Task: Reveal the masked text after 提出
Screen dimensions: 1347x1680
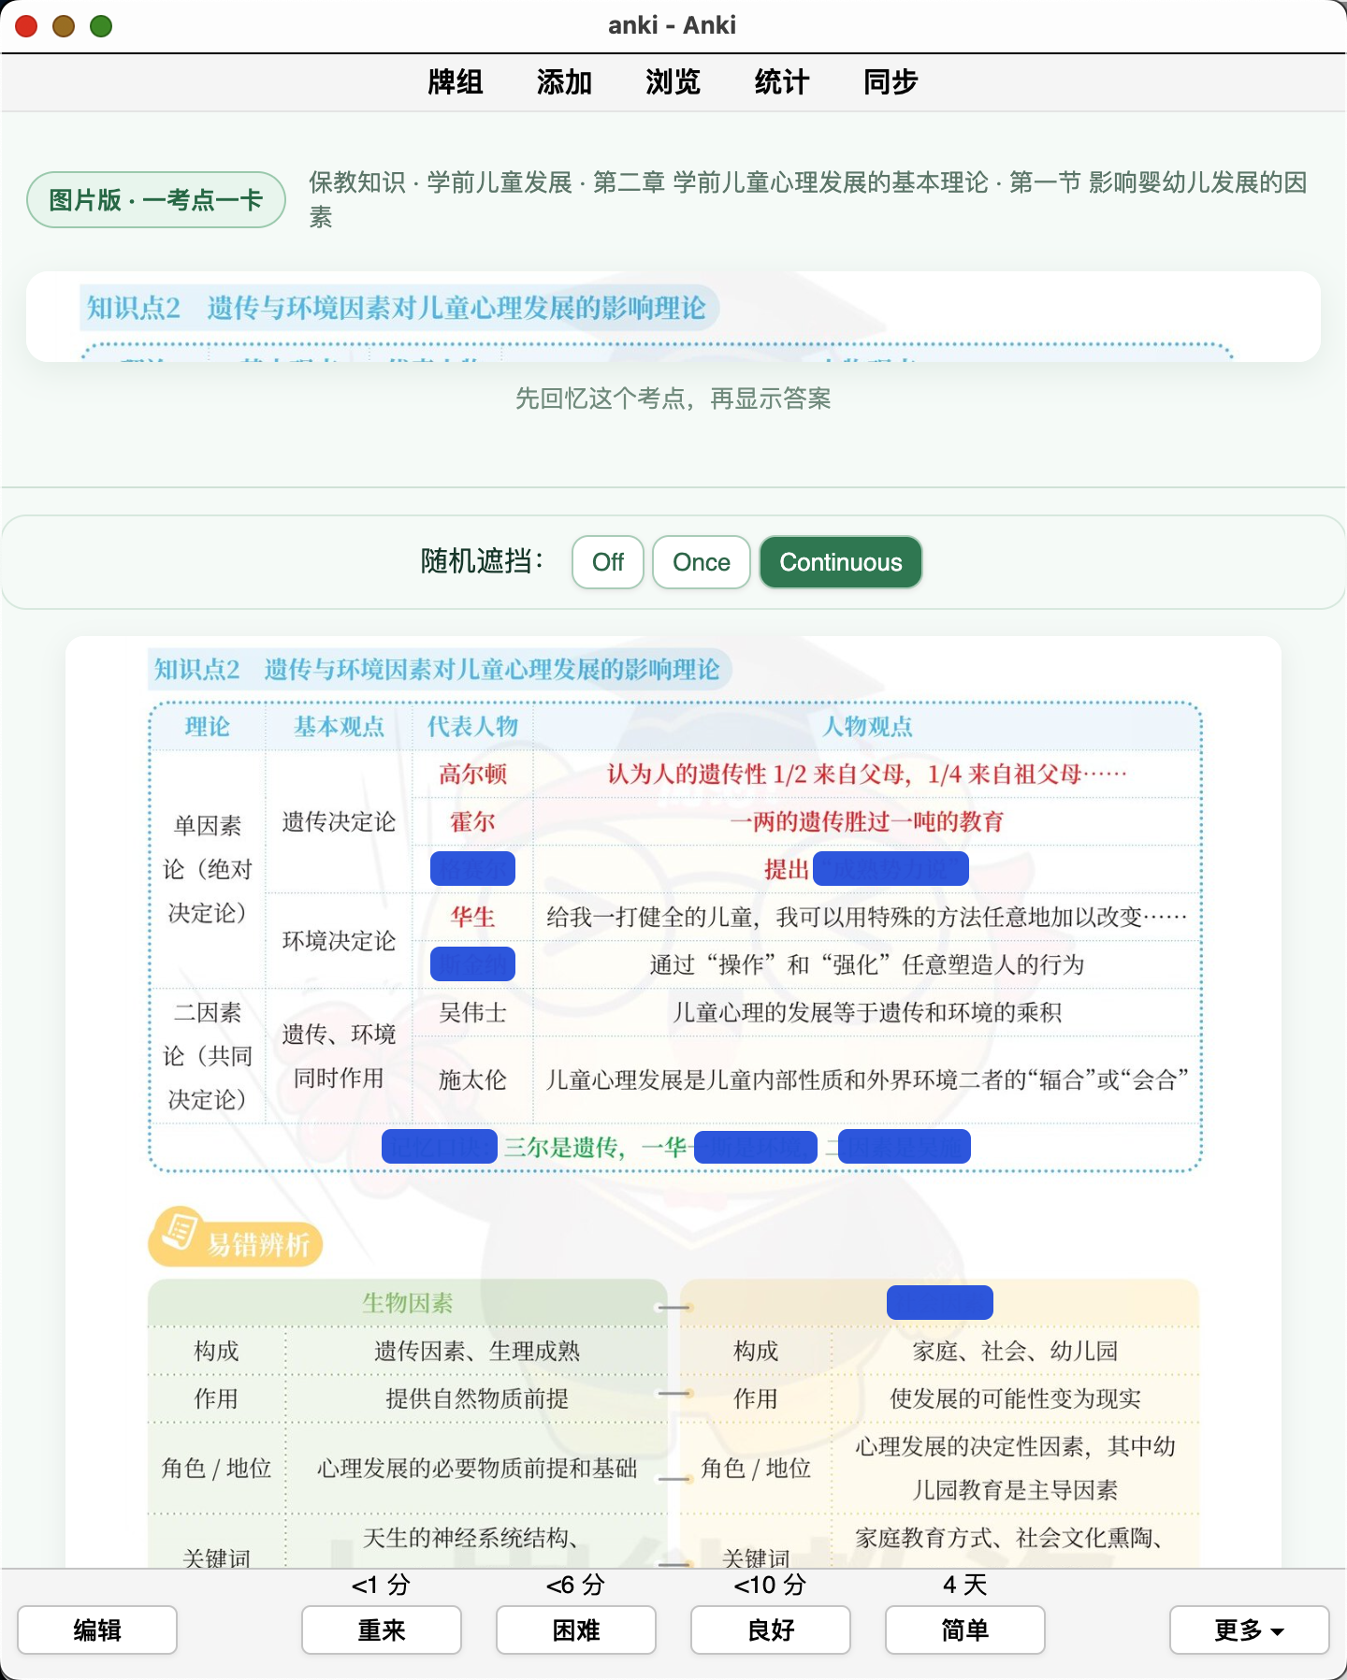Action: tap(891, 869)
